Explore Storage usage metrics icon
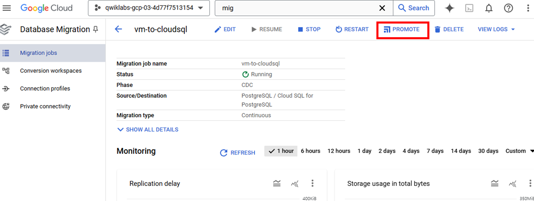Image resolution: width=534 pixels, height=201 pixels. [x=512, y=184]
